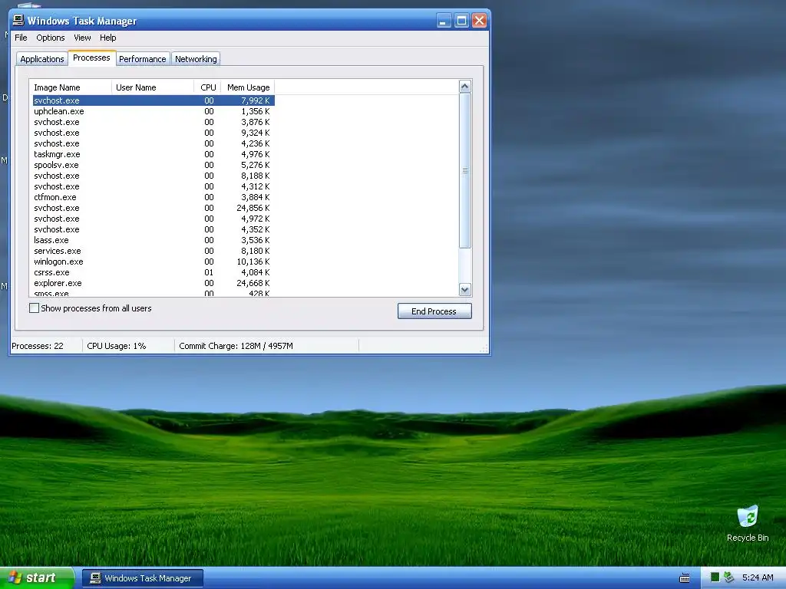786x589 pixels.
Task: Open the Options menu
Action: coord(50,38)
